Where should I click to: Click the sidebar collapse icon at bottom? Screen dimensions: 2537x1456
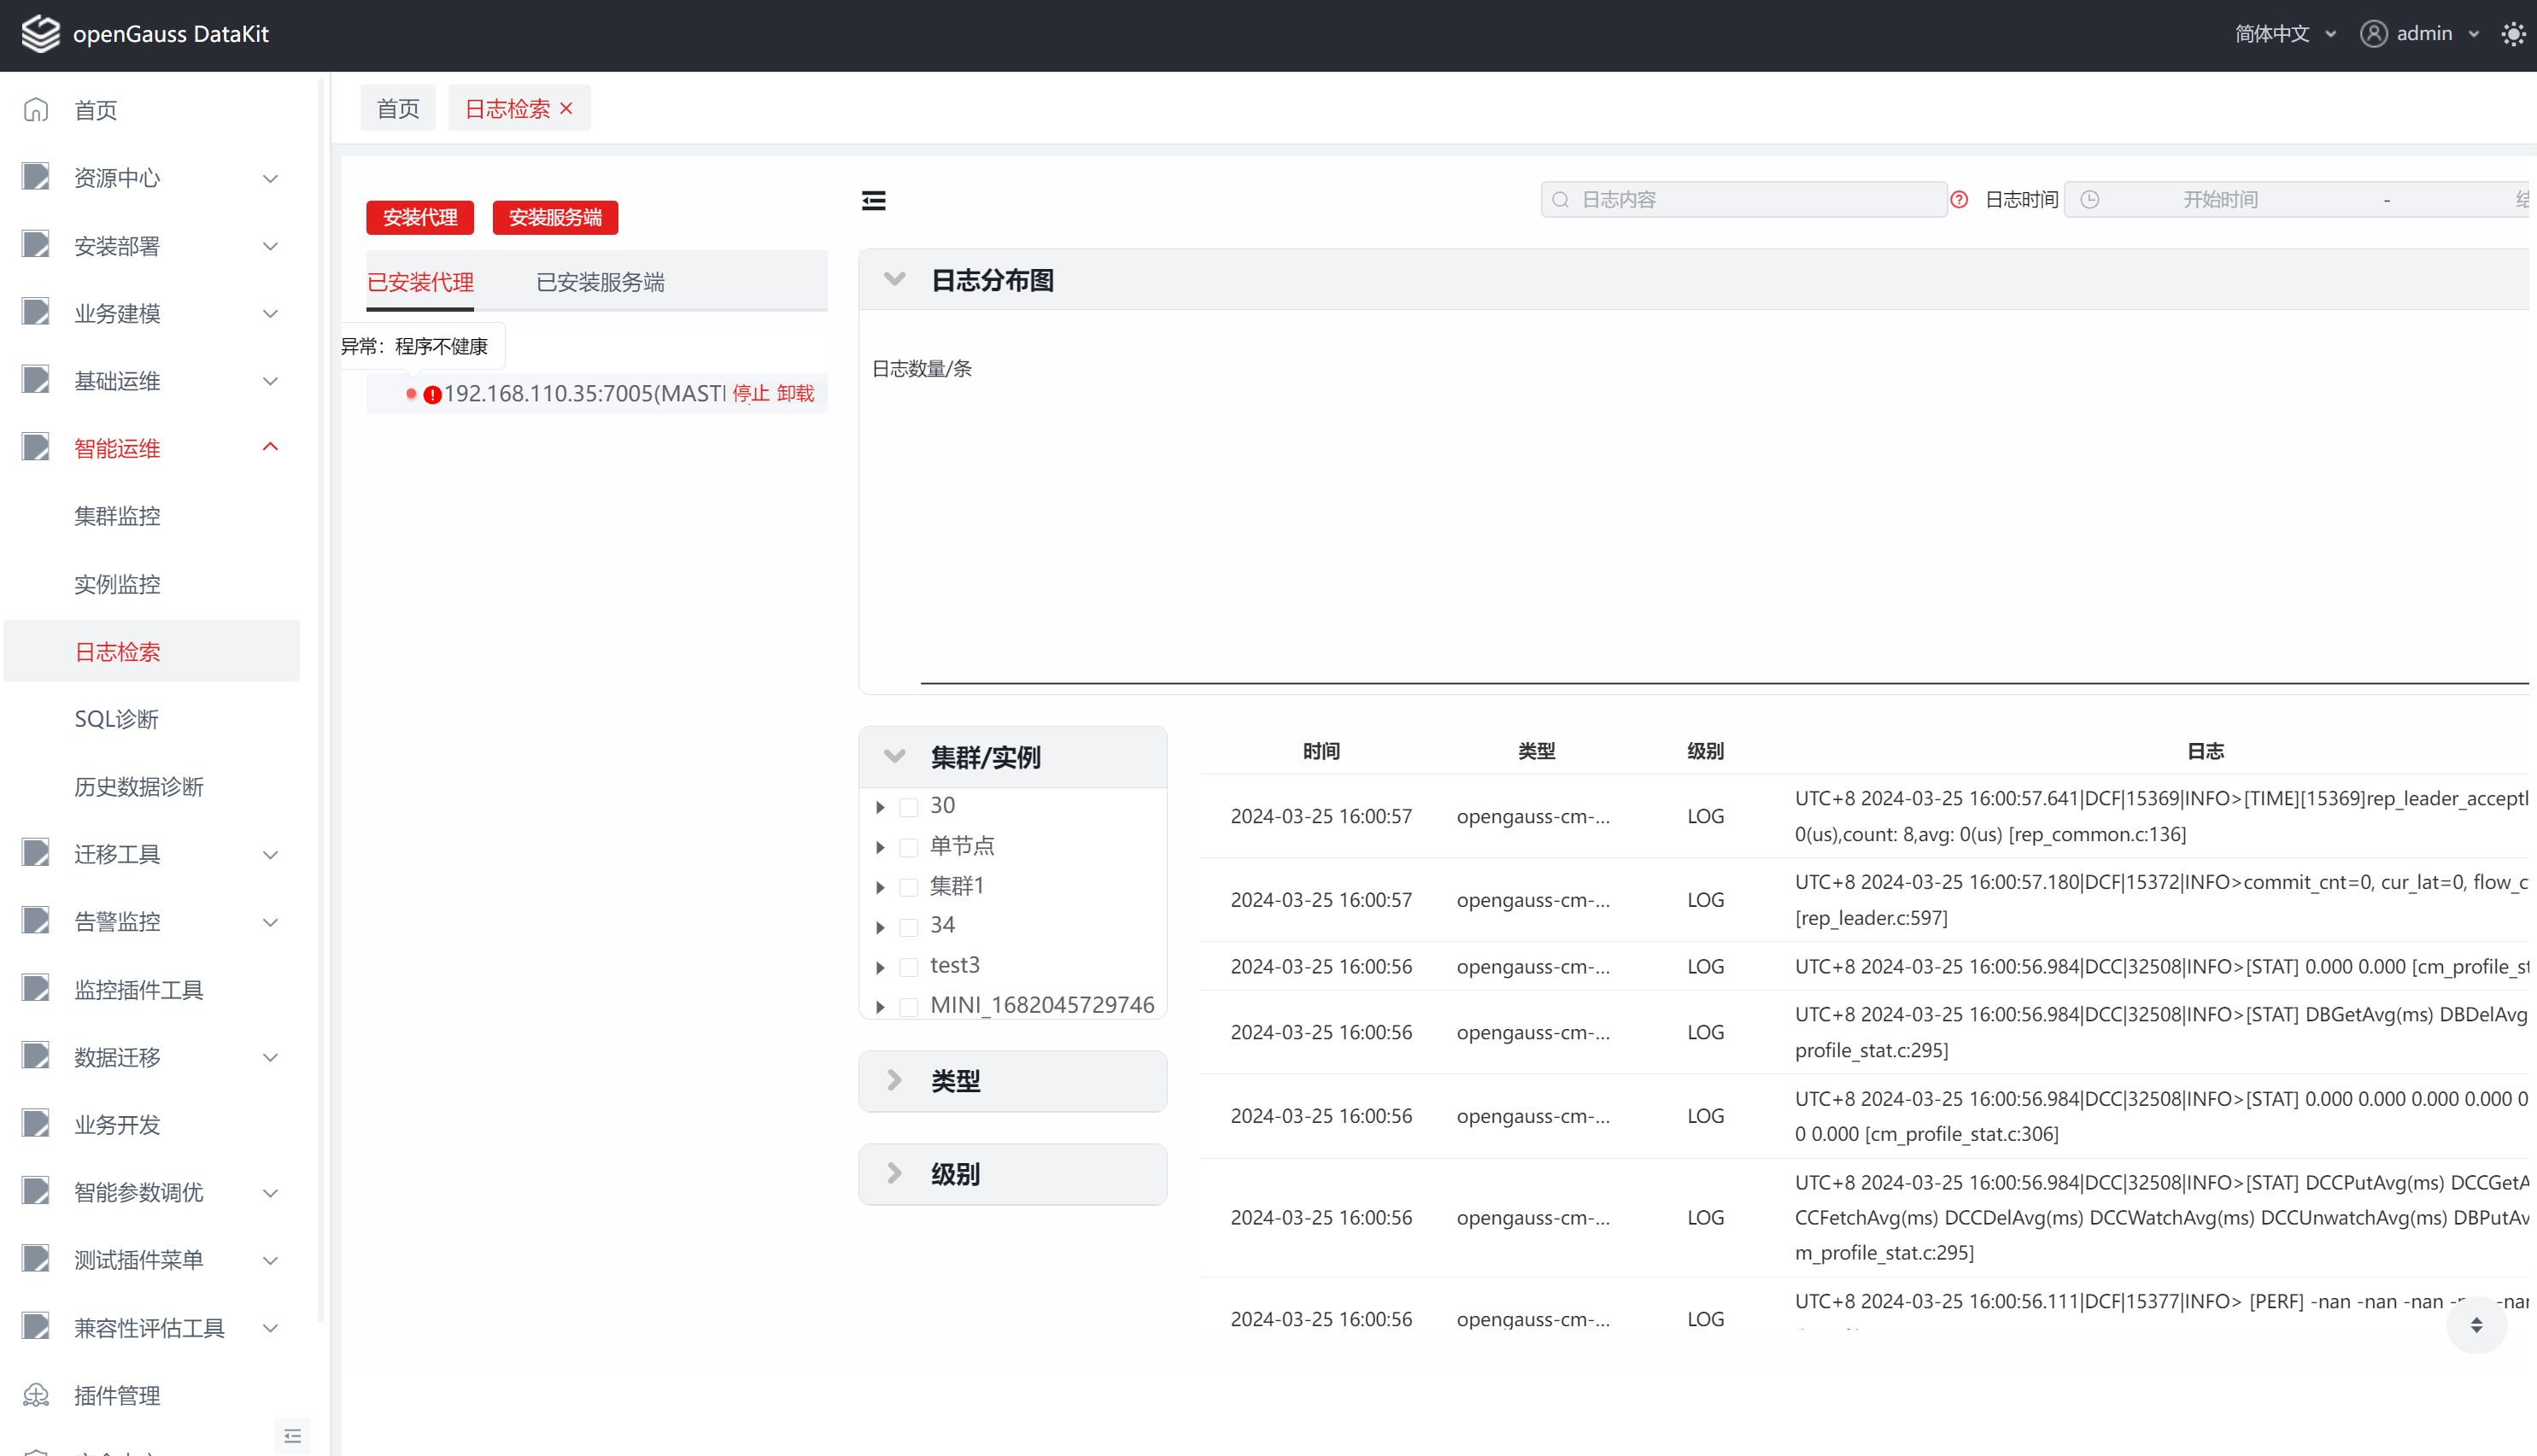(x=292, y=1436)
